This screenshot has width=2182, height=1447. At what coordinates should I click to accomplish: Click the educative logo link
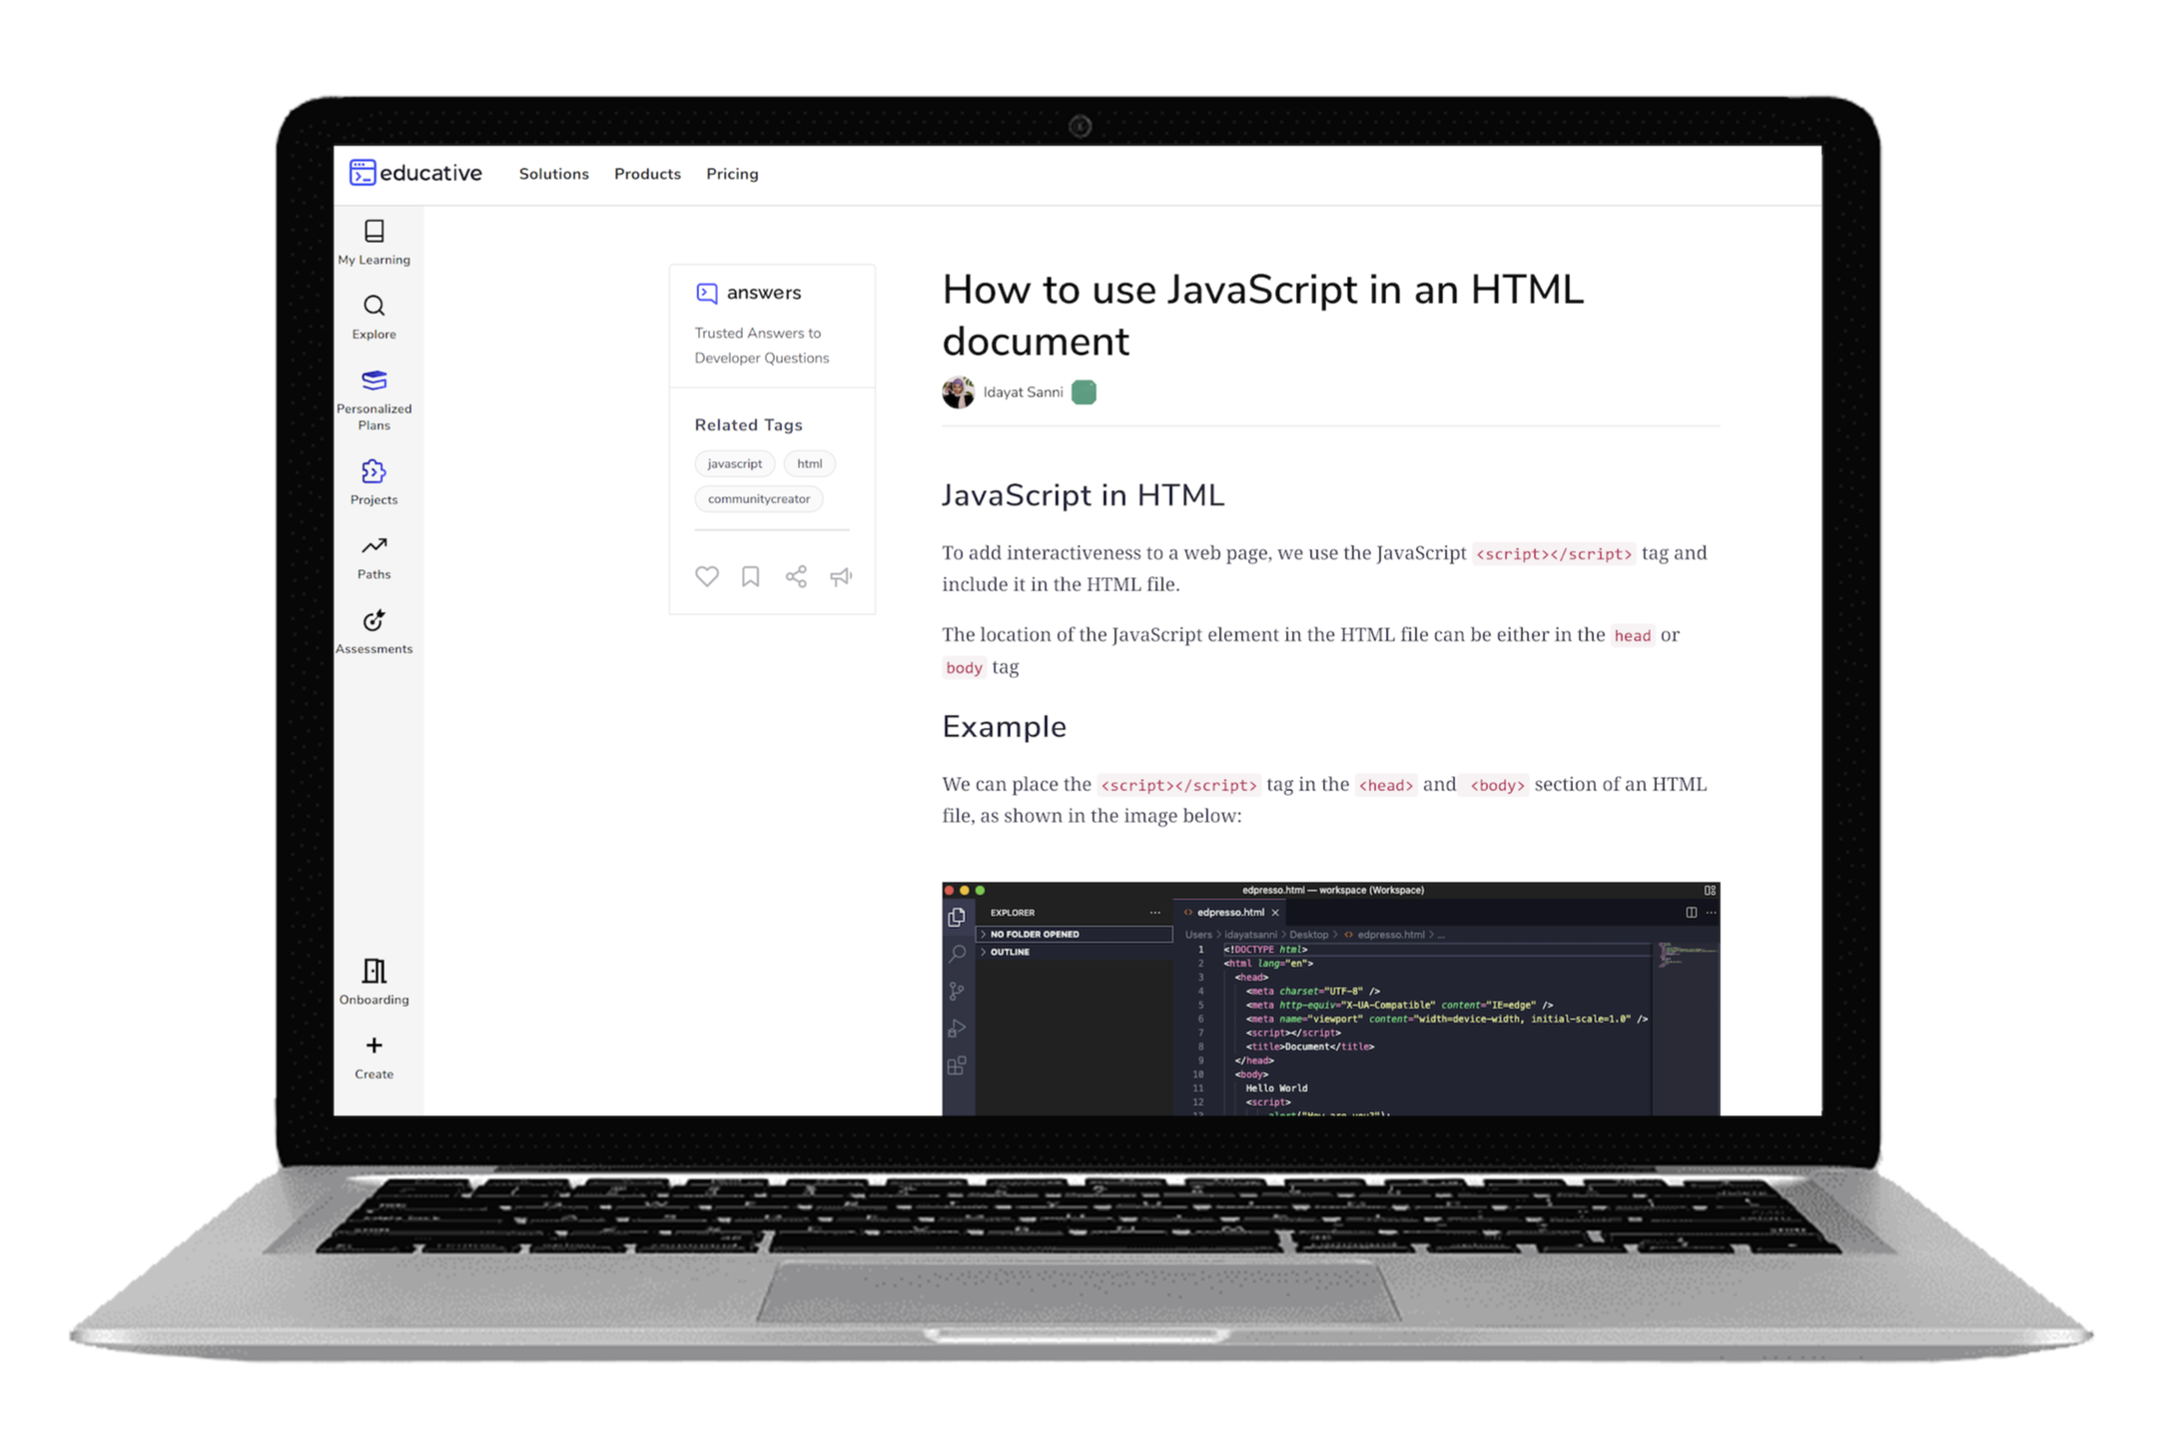tap(416, 173)
